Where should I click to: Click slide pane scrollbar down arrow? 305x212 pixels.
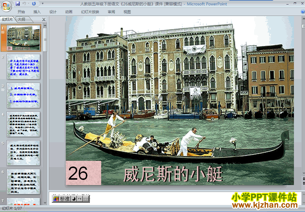[45, 203]
